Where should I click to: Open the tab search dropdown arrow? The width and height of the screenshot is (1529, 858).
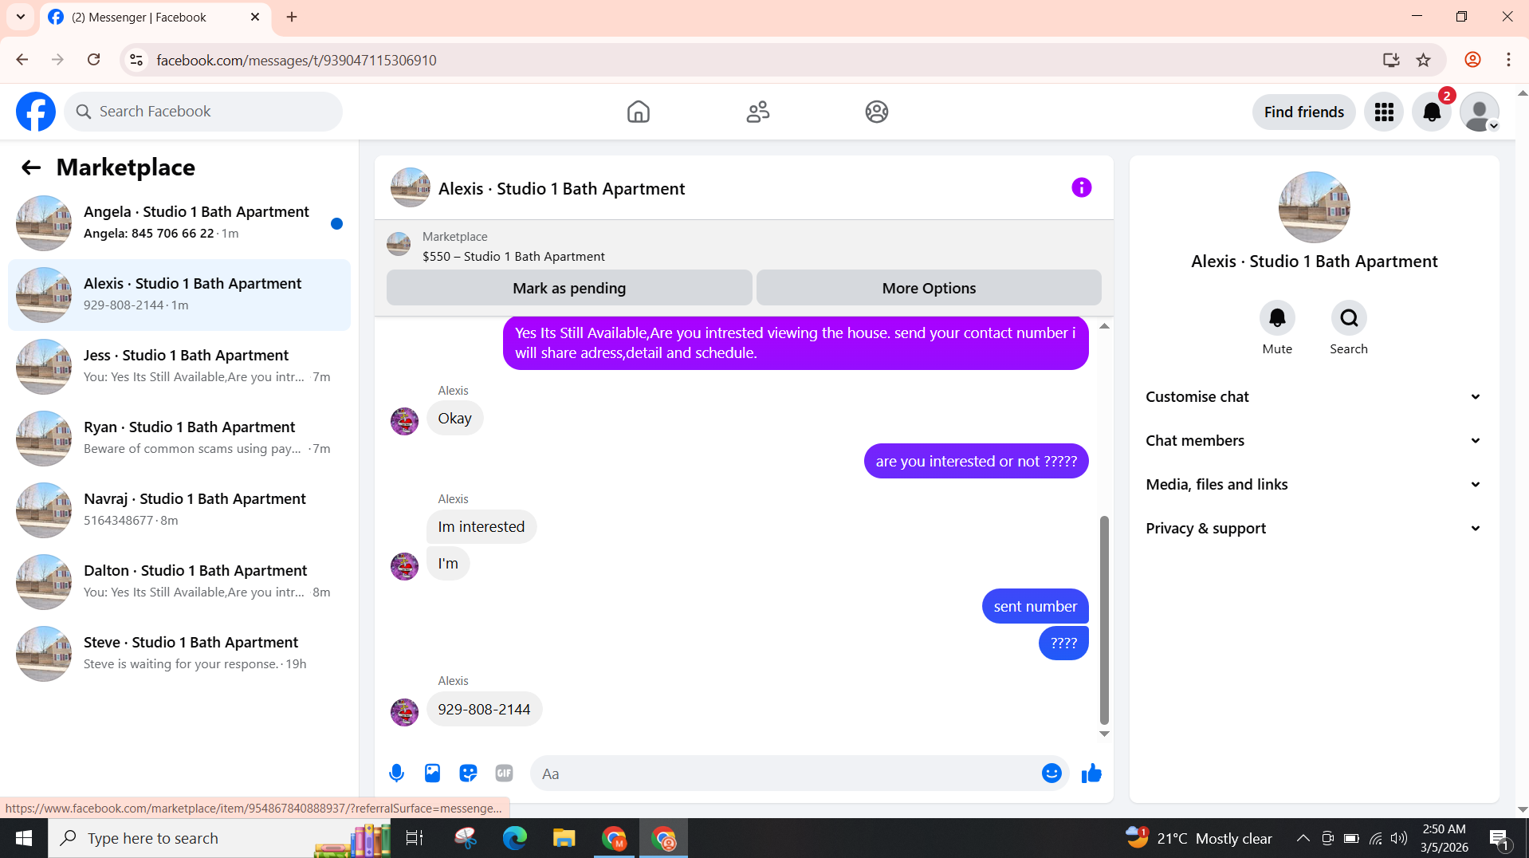(21, 17)
